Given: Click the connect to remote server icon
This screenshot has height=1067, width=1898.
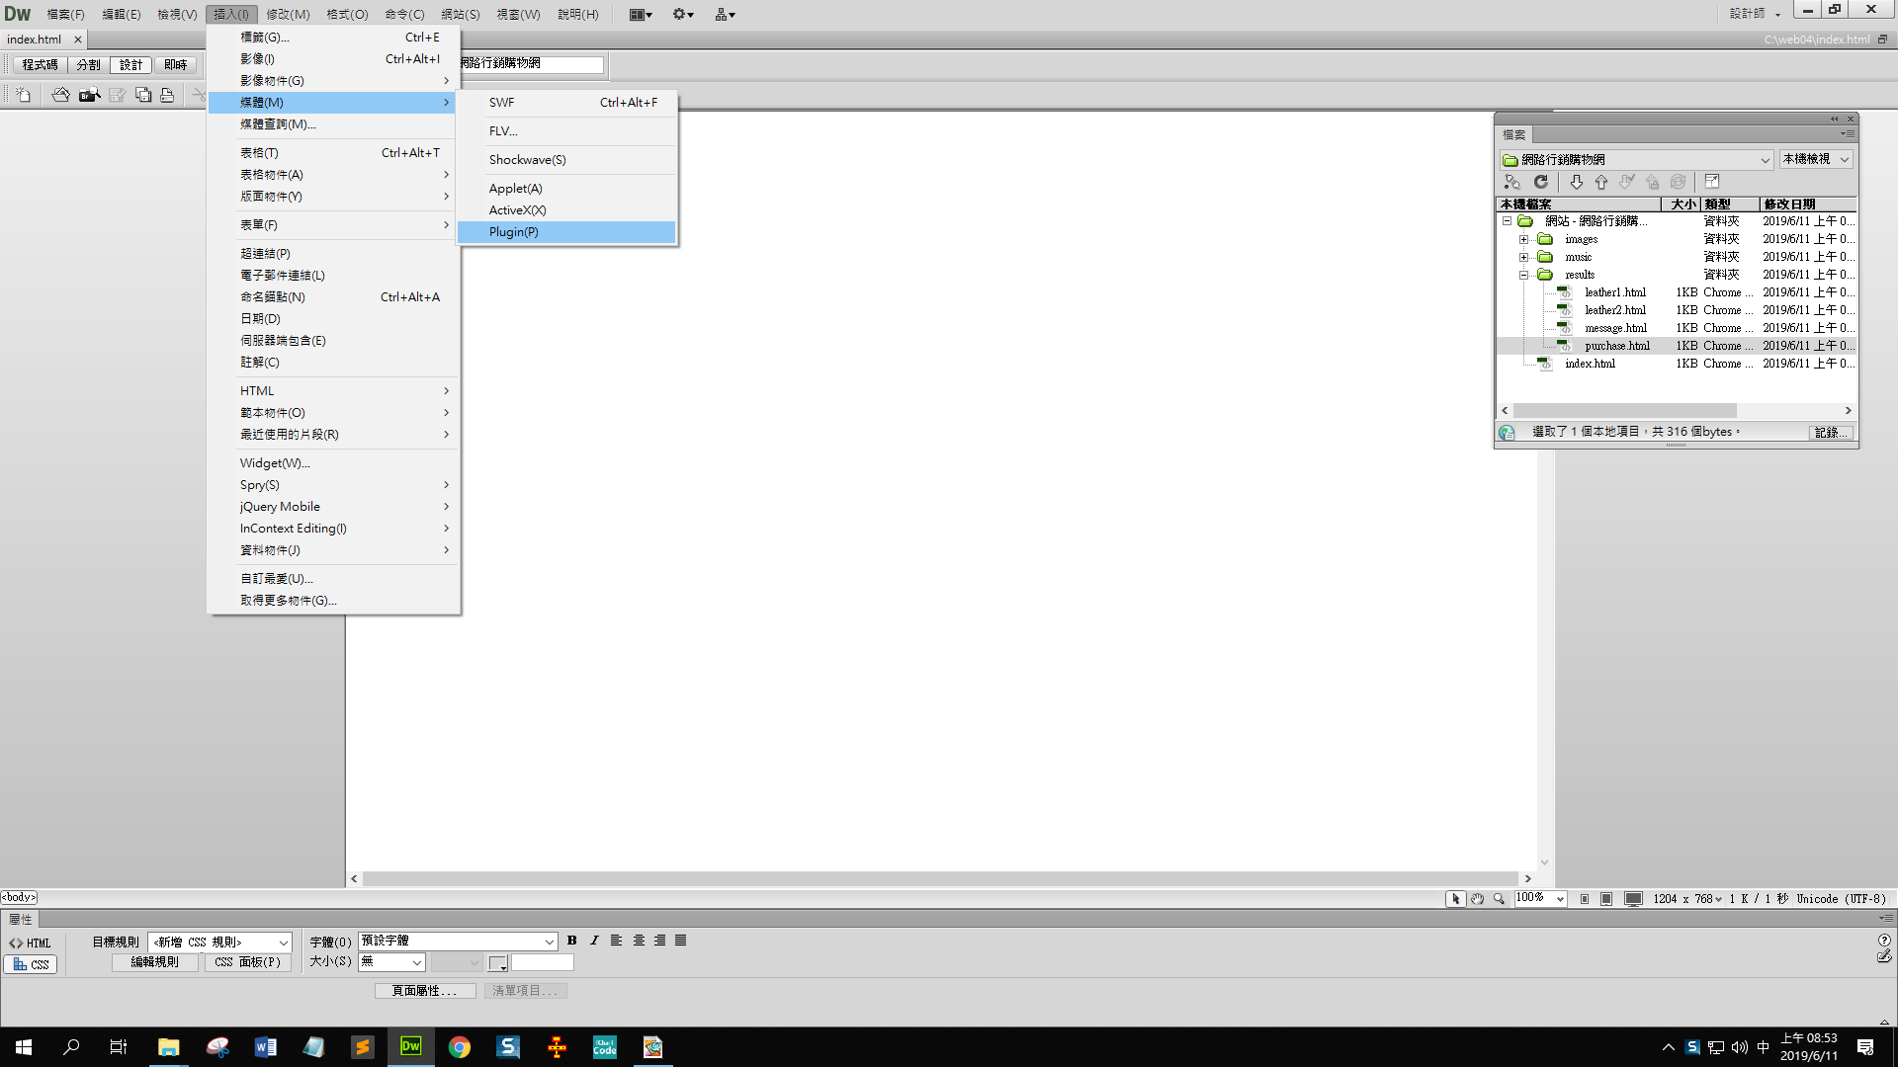Looking at the screenshot, I should [x=1511, y=182].
